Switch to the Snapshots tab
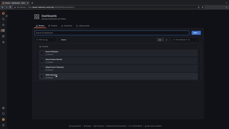 click(x=67, y=26)
